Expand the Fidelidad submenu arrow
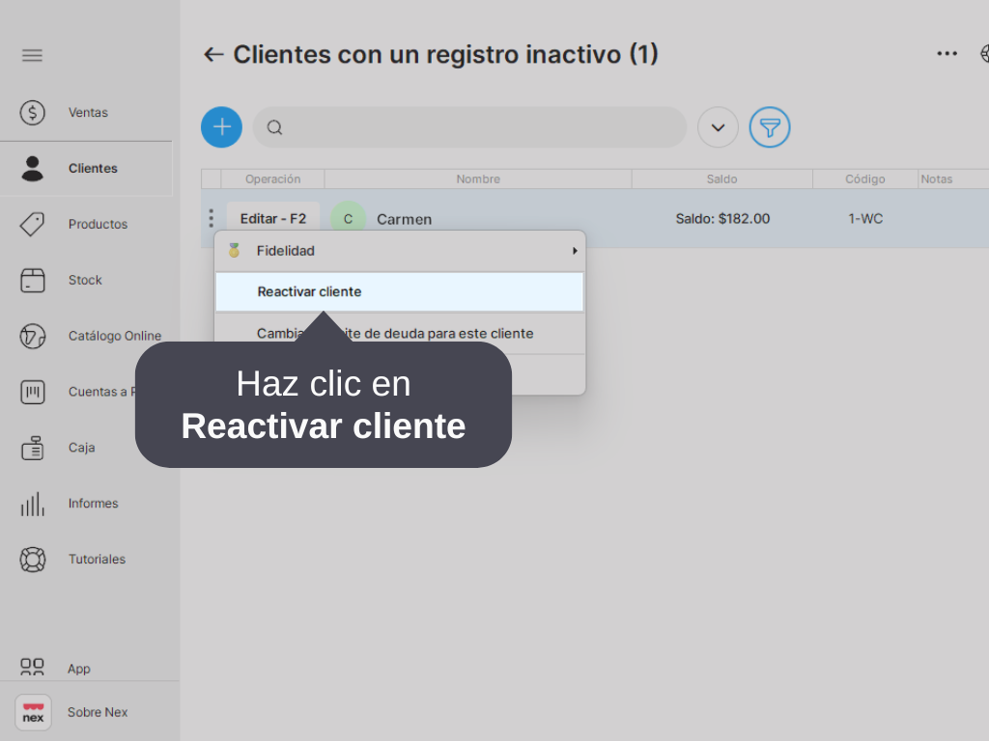 click(x=575, y=251)
